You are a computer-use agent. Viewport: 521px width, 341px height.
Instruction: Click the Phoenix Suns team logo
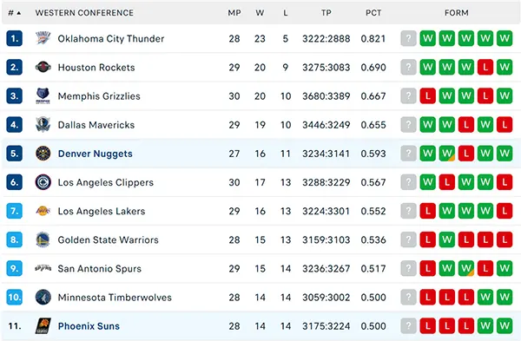coord(43,325)
